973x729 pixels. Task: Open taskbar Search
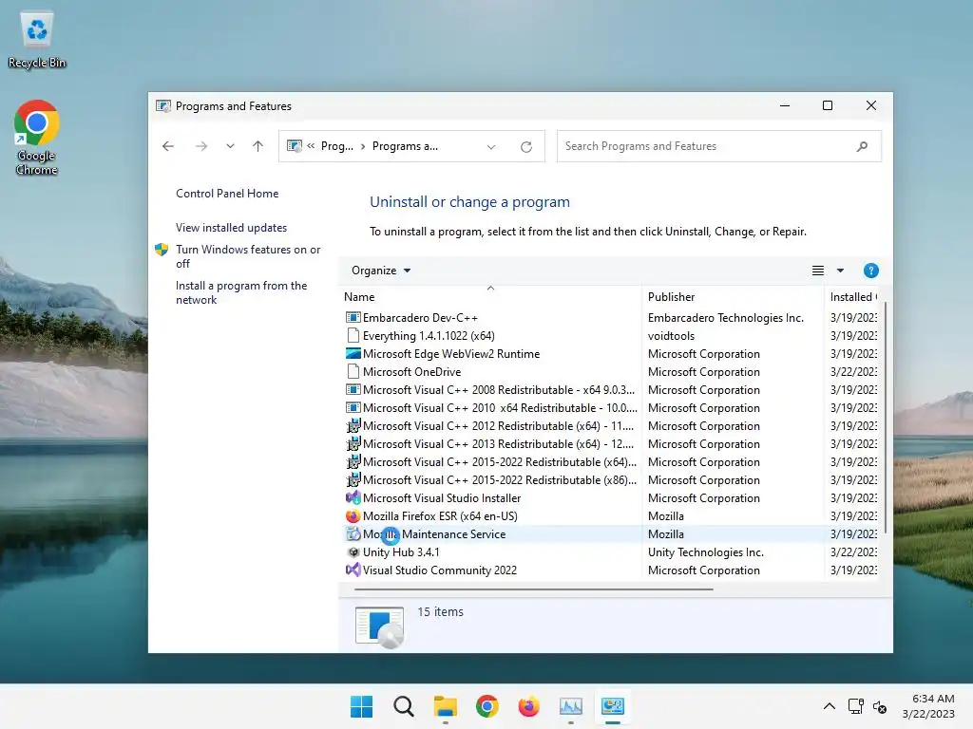pyautogui.click(x=403, y=706)
